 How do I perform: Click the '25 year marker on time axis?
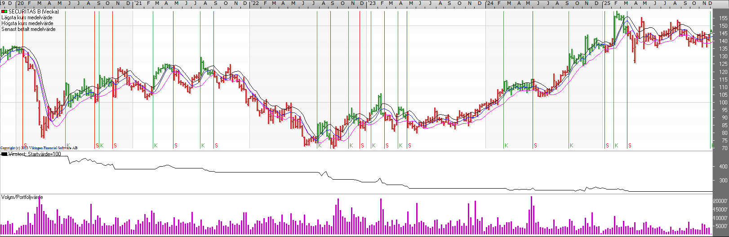point(606,3)
